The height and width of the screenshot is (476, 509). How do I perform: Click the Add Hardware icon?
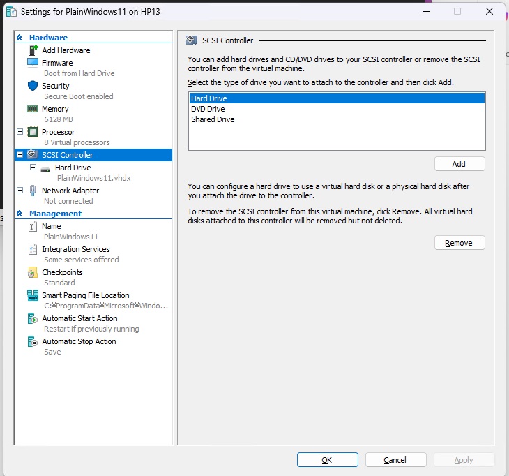click(33, 50)
